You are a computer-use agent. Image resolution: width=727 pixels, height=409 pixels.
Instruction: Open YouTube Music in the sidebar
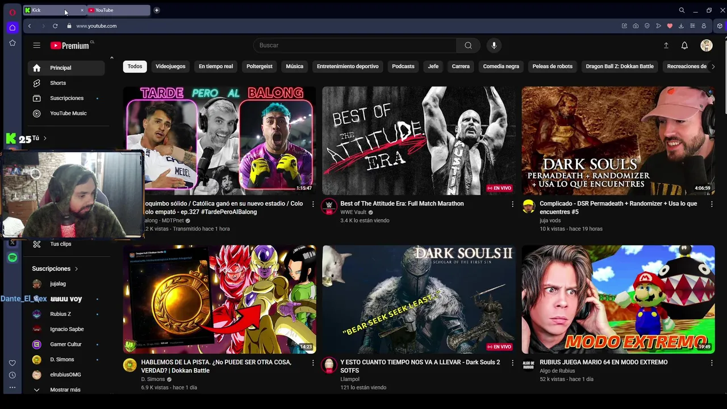click(66, 114)
